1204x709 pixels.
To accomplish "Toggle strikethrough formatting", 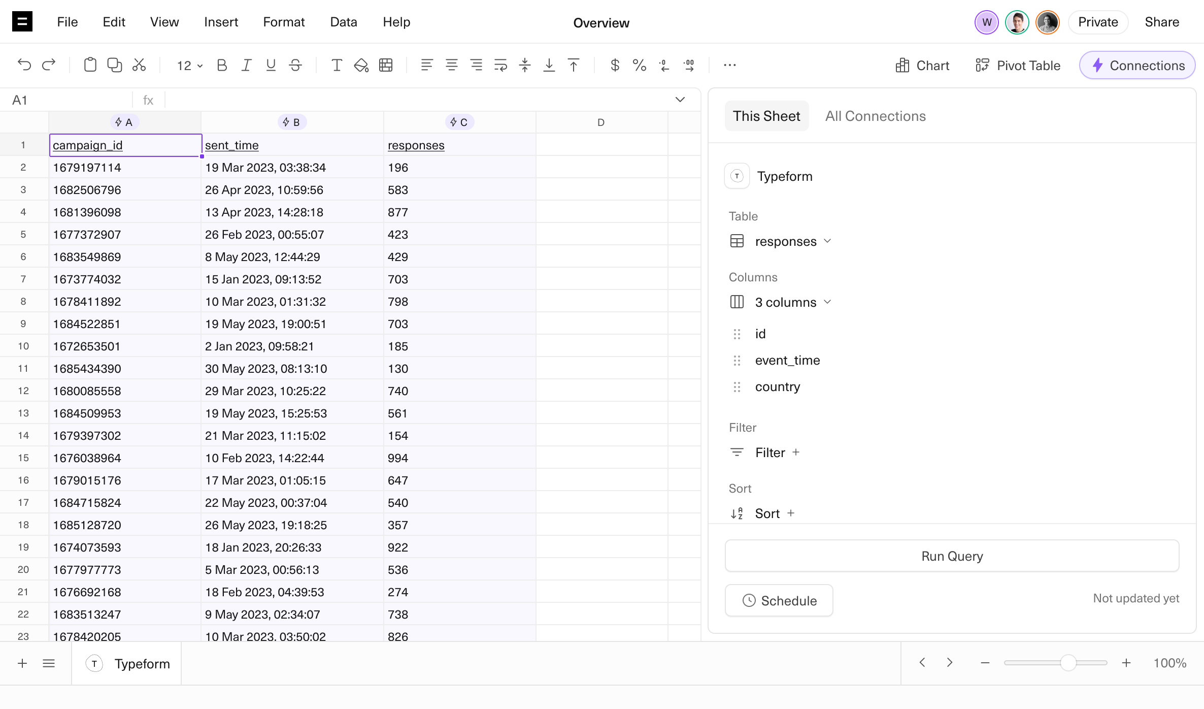I will [x=295, y=65].
